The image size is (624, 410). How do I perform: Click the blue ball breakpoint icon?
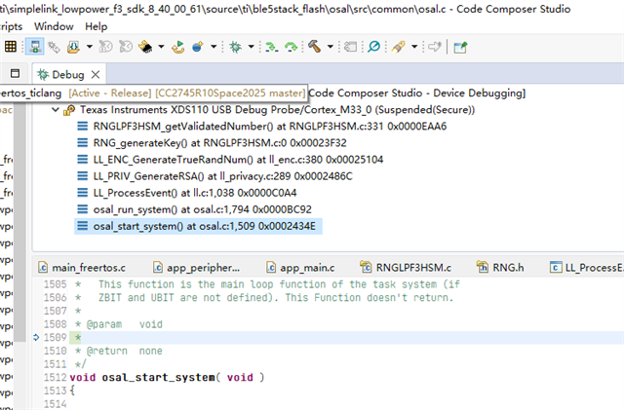click(x=198, y=47)
